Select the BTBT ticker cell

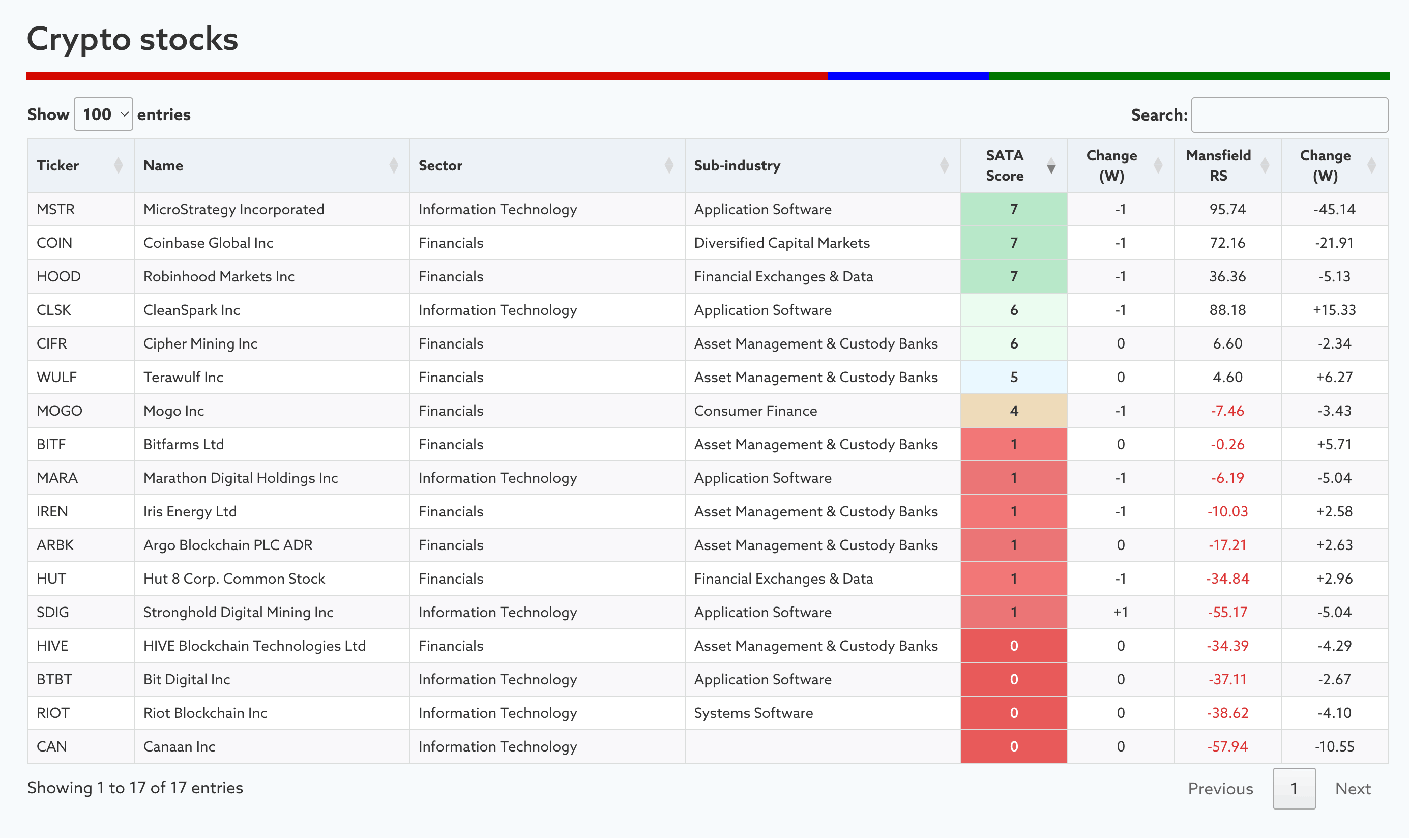click(81, 680)
